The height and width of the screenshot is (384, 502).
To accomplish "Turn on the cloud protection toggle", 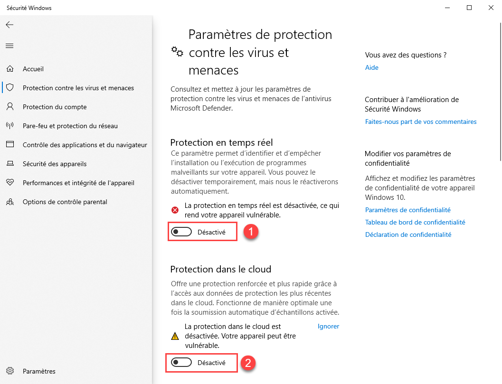I will pos(181,362).
